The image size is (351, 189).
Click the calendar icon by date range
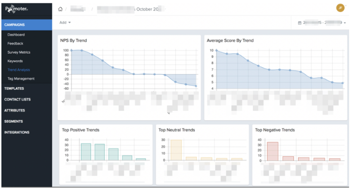[300, 22]
